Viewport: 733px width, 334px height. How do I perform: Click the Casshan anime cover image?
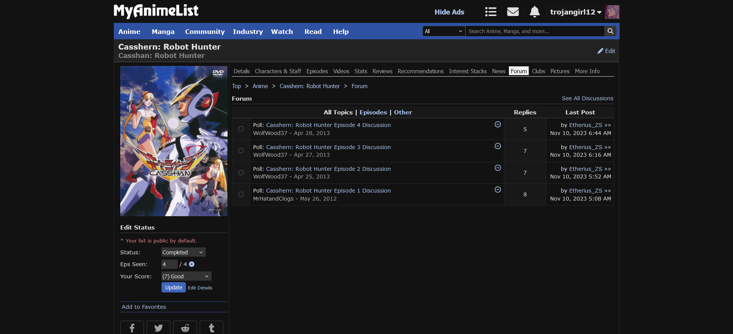point(174,141)
